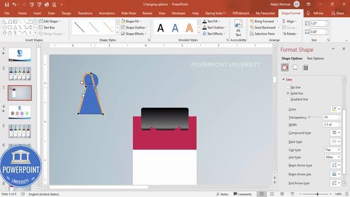Screen dimensions: 350x197
Task: Click the English (United States) language indicator
Action: click(x=44, y=194)
